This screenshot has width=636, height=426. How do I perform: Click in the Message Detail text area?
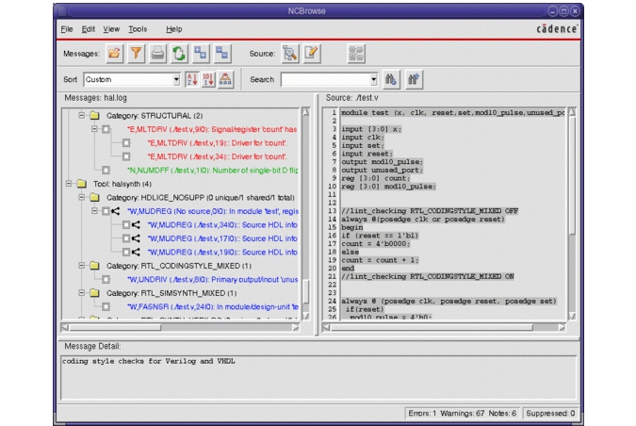[318, 378]
